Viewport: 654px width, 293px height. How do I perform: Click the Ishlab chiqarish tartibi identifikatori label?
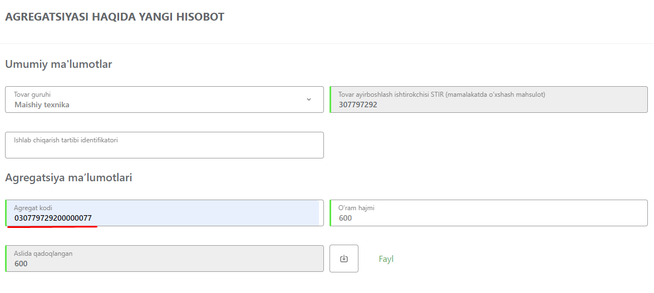pyautogui.click(x=66, y=140)
